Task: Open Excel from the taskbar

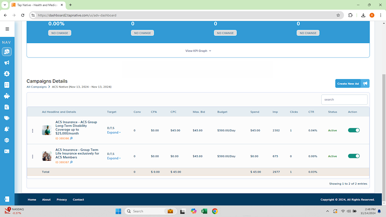Action: click(204, 211)
